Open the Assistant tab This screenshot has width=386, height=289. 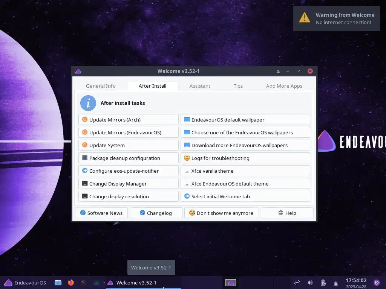200,86
